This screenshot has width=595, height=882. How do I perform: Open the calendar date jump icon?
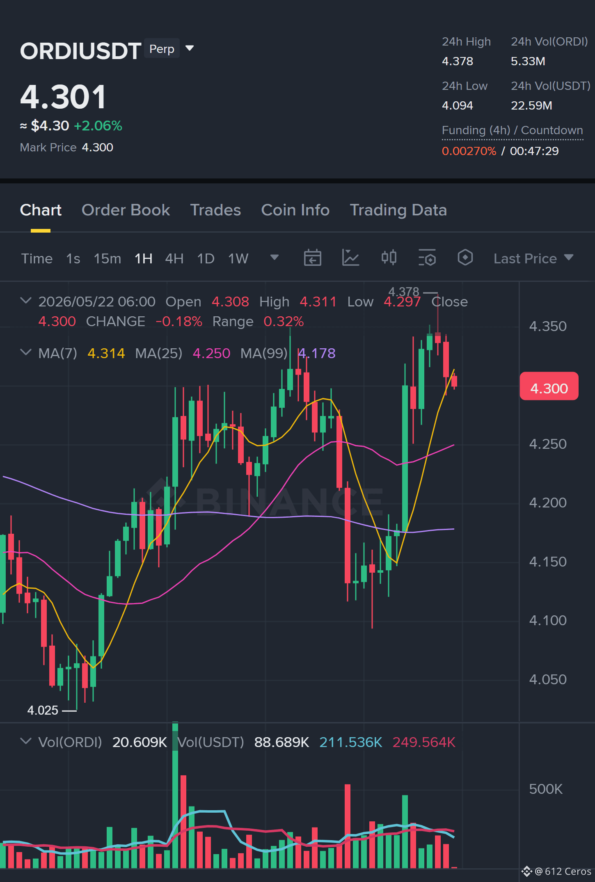(x=312, y=258)
